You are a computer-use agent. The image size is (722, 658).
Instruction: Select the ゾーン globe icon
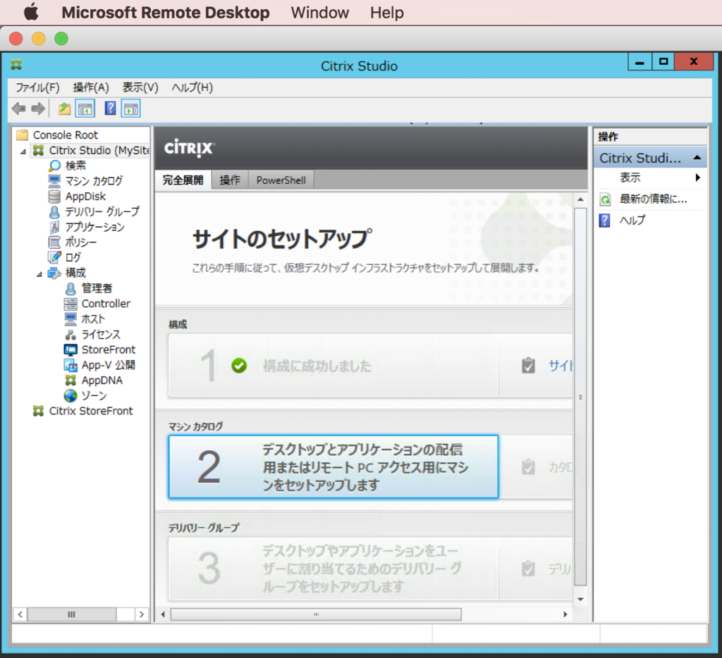(71, 396)
